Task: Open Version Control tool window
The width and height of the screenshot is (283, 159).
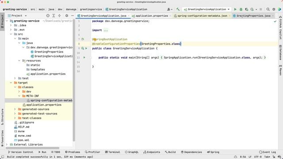Action: pyautogui.click(x=21, y=152)
